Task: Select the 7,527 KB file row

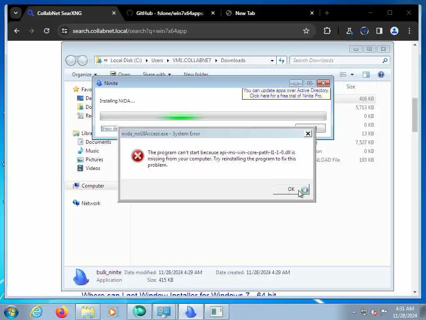Action: (x=364, y=142)
